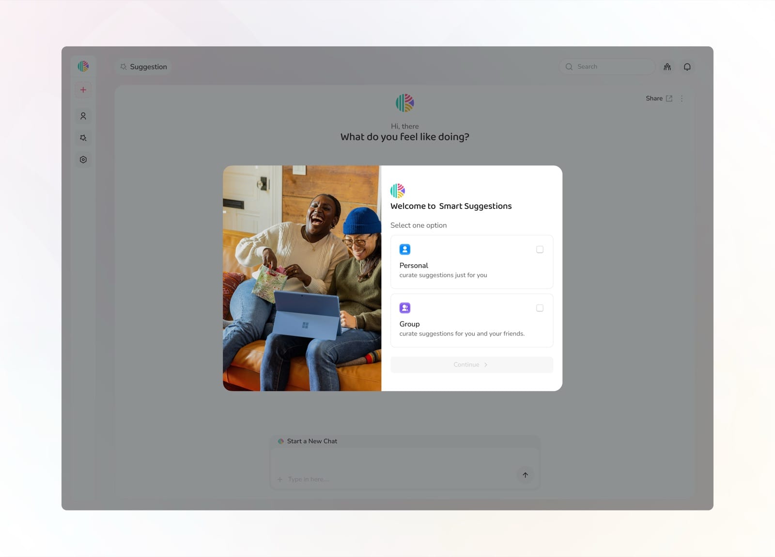Open the notifications bell icon
775x557 pixels.
tap(687, 67)
